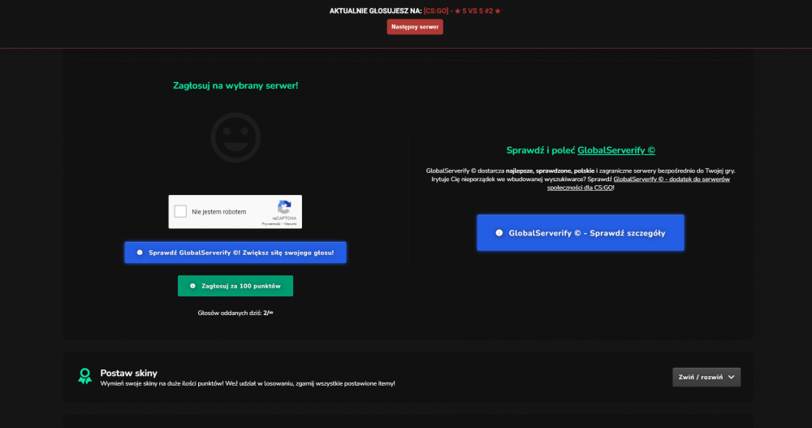Click "Sprawdź GlobalServerify ©! Zwiększ siłę swojego głosu!" button

[x=235, y=253]
